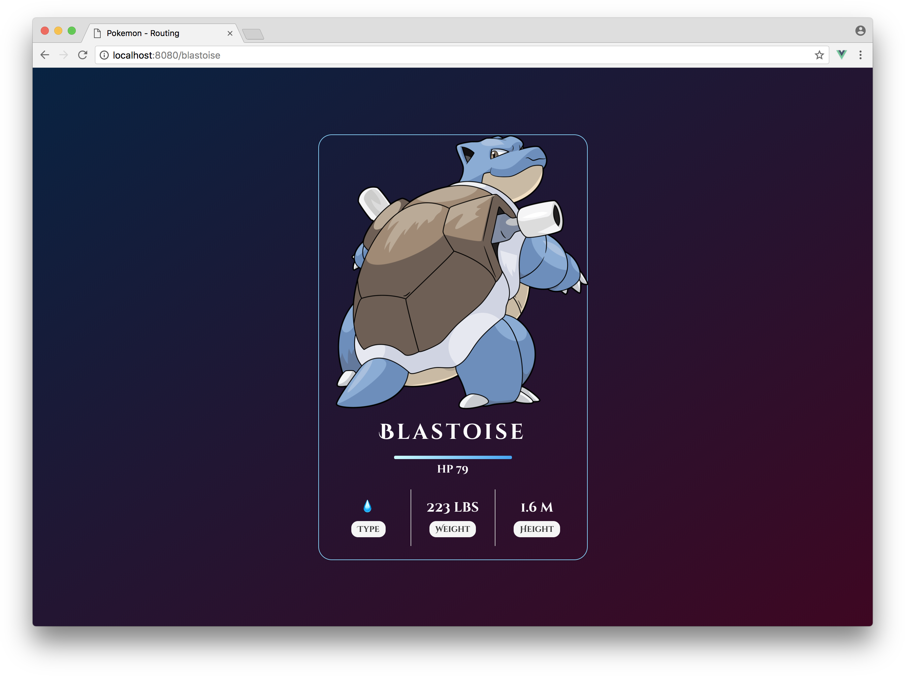Click the water type droplet icon
Screen dimensions: 905x676
[x=368, y=506]
